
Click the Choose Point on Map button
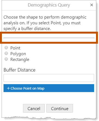(x=49, y=88)
